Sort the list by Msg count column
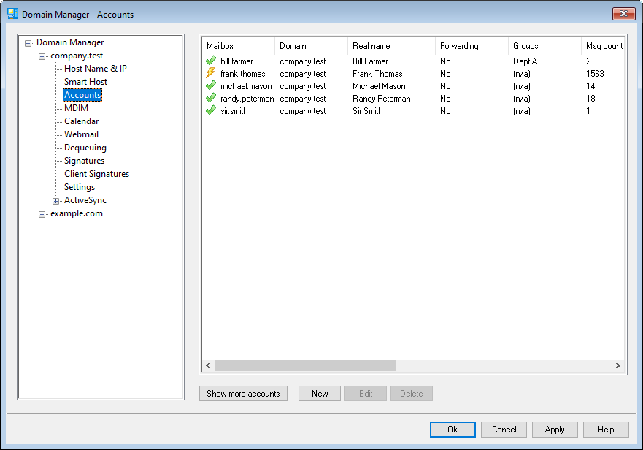The image size is (643, 450). (603, 46)
